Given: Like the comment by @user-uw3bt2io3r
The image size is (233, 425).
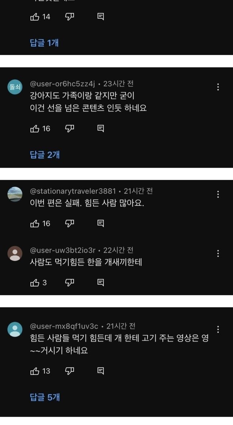Looking at the screenshot, I should pyautogui.click(x=35, y=282).
